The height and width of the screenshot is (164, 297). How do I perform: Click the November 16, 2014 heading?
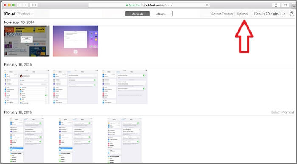tap(19, 22)
